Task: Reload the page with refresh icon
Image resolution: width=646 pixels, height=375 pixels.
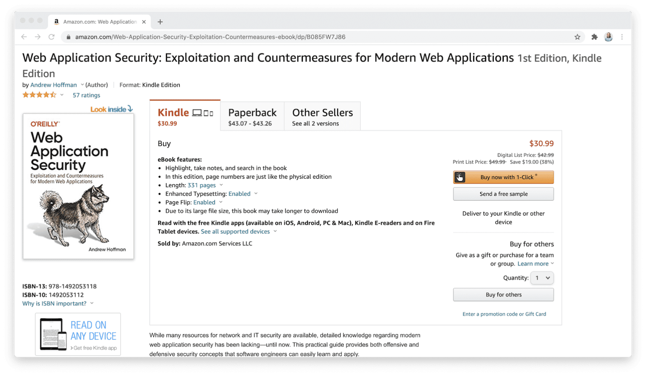Action: (x=51, y=37)
